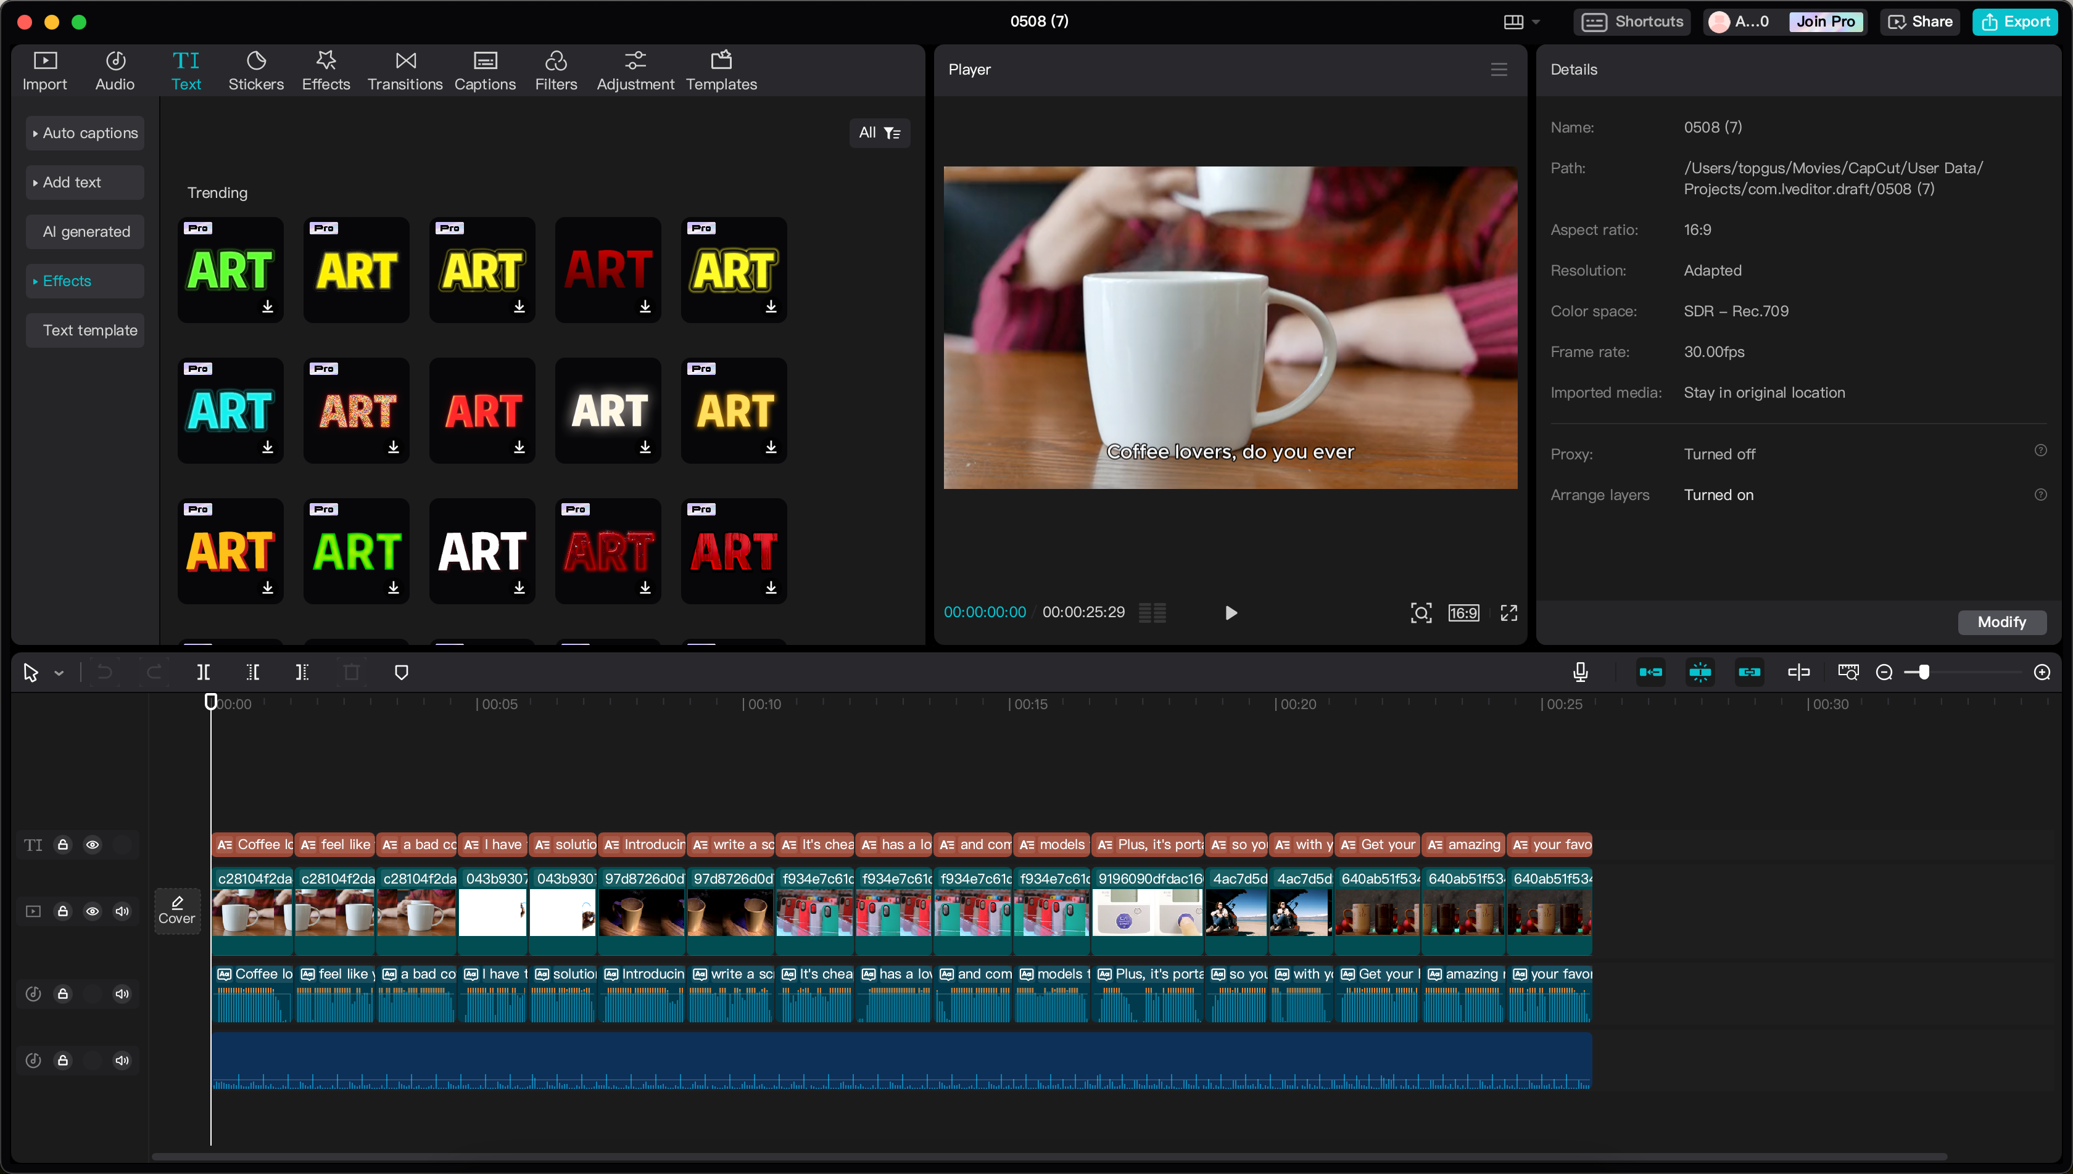Lock the video track with the padlock toggle
The height and width of the screenshot is (1174, 2073).
click(63, 911)
